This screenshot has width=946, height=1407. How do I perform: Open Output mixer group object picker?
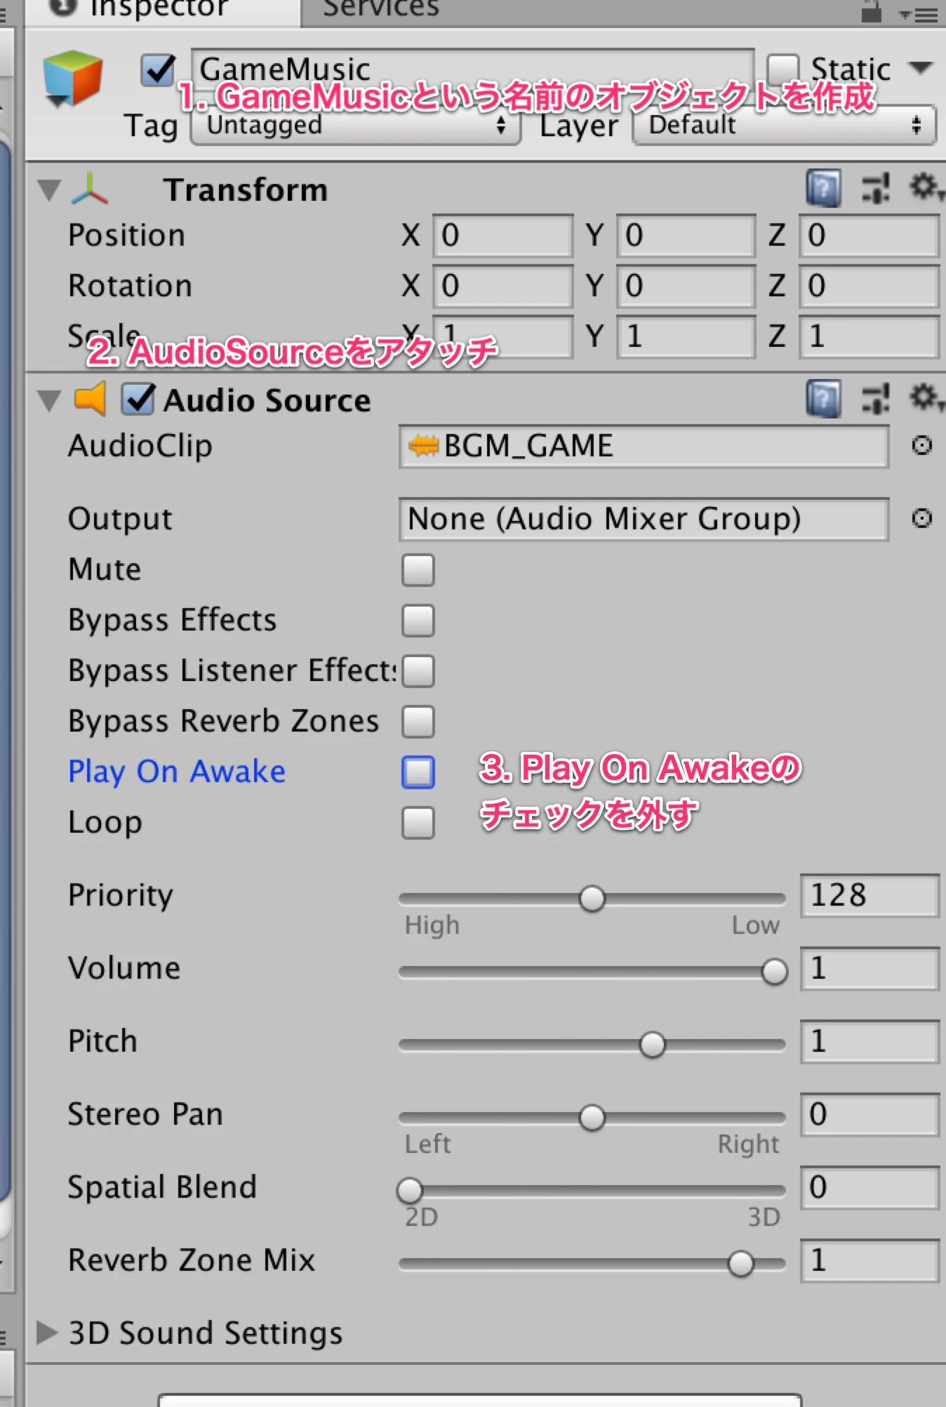pyautogui.click(x=921, y=518)
